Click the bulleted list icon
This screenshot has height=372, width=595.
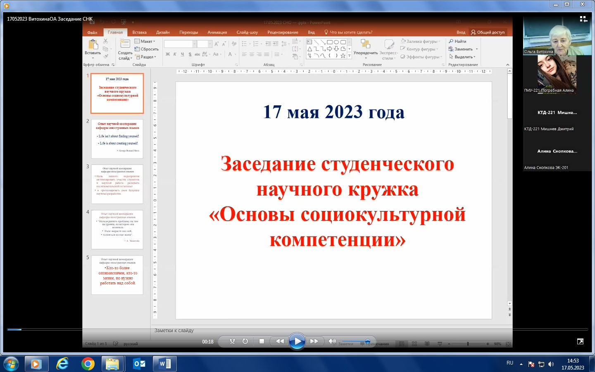click(244, 44)
